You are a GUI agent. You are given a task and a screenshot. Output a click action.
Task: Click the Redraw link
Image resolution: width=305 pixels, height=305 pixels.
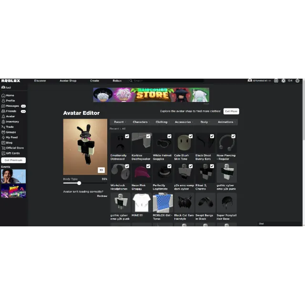[x=102, y=196]
